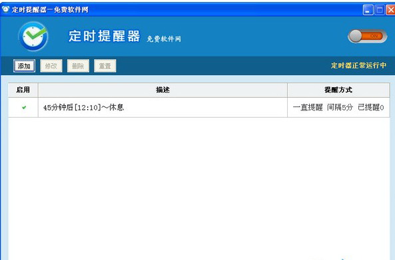
Task: Click the 删除 delete button
Action: [x=78, y=66]
